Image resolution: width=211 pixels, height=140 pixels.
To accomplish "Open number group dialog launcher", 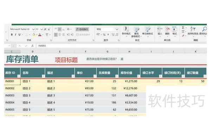I will [119, 40].
